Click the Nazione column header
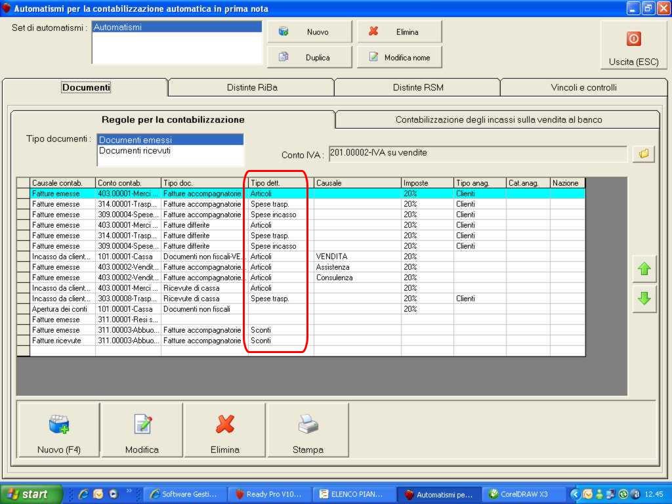This screenshot has height=504, width=672. (x=568, y=183)
